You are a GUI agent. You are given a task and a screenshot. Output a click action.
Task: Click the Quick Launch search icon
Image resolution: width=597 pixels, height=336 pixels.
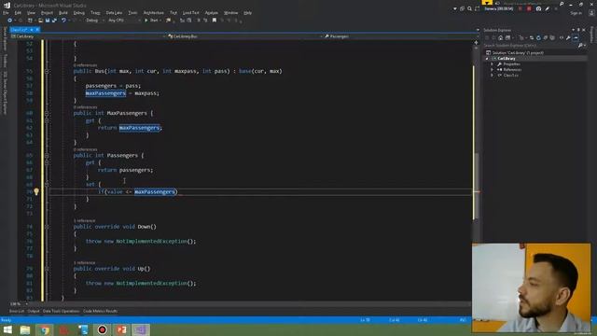pyautogui.click(x=562, y=4)
